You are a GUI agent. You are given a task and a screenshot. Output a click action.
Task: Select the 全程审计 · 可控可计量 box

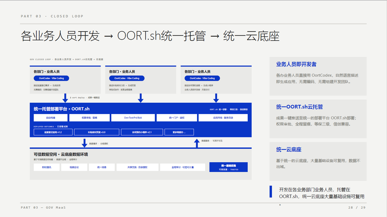[x=183, y=167]
